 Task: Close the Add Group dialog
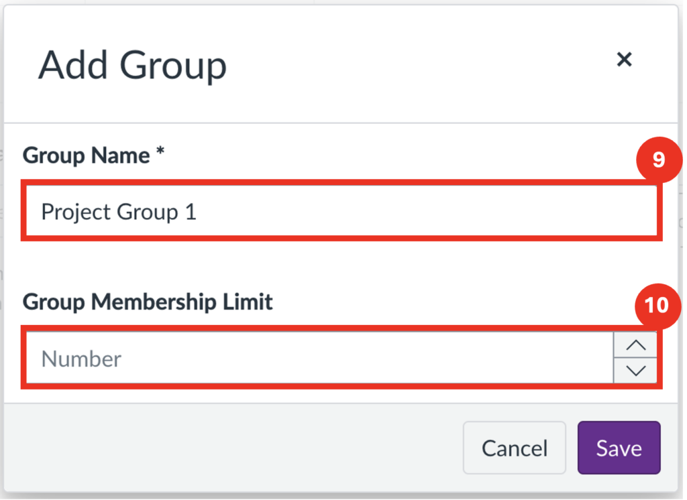click(x=624, y=60)
